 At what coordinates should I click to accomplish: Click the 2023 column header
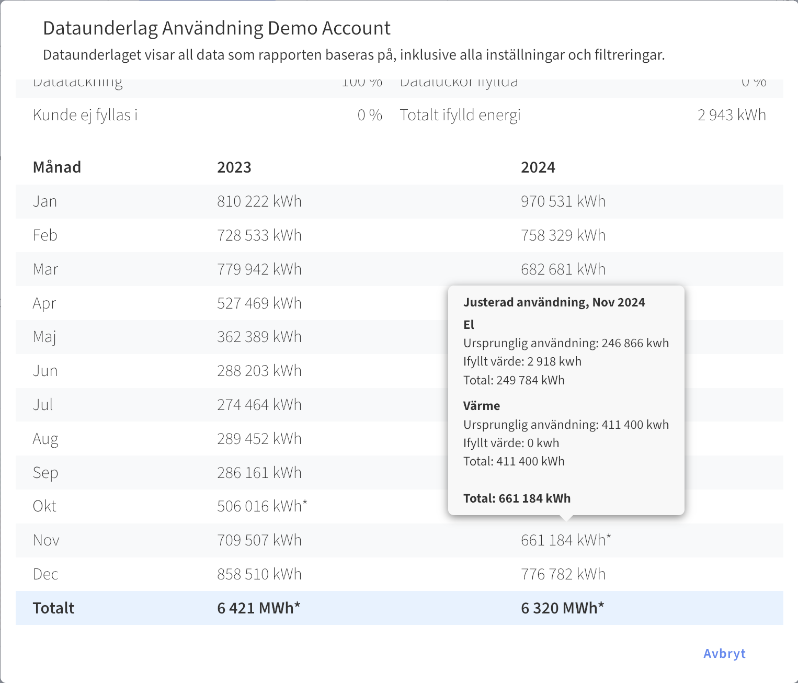pyautogui.click(x=234, y=167)
